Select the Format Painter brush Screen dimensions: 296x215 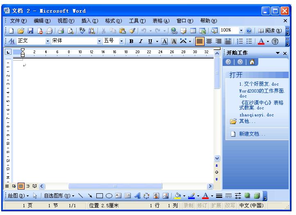tap(132, 31)
